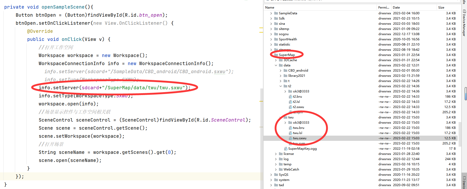Click the 'btn_open' identifier in code
467x189 pixels.
click(x=151, y=15)
